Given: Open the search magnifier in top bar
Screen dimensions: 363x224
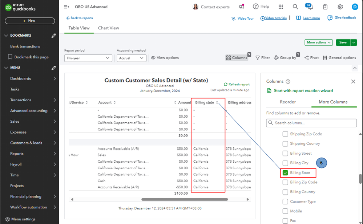Looking at the screenshot, I should pos(295,7).
